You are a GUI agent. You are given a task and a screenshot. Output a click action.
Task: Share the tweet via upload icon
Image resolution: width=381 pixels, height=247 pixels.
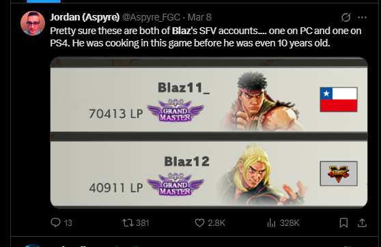click(362, 222)
